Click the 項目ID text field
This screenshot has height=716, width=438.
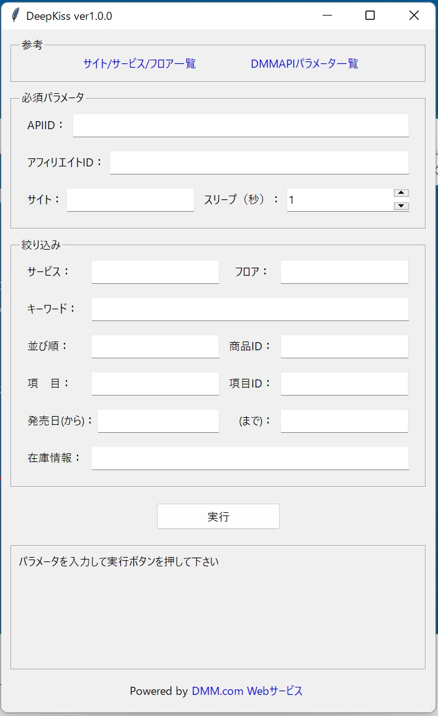(x=344, y=384)
